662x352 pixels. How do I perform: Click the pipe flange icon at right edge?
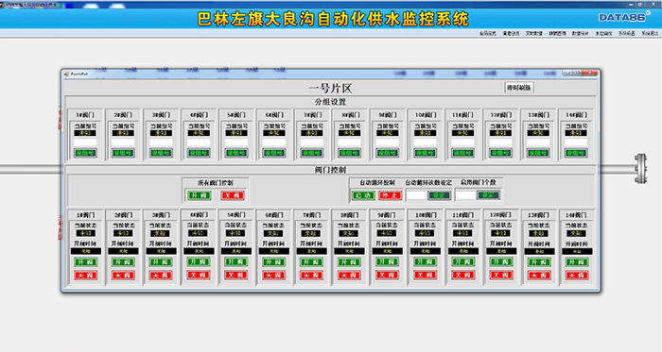[641, 169]
